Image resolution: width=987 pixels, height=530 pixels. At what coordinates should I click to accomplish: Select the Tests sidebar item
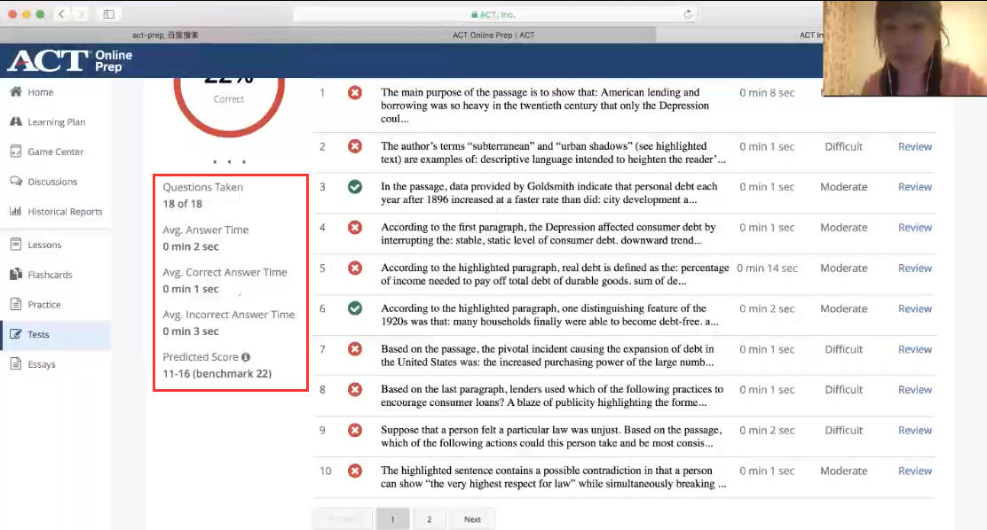pos(55,334)
